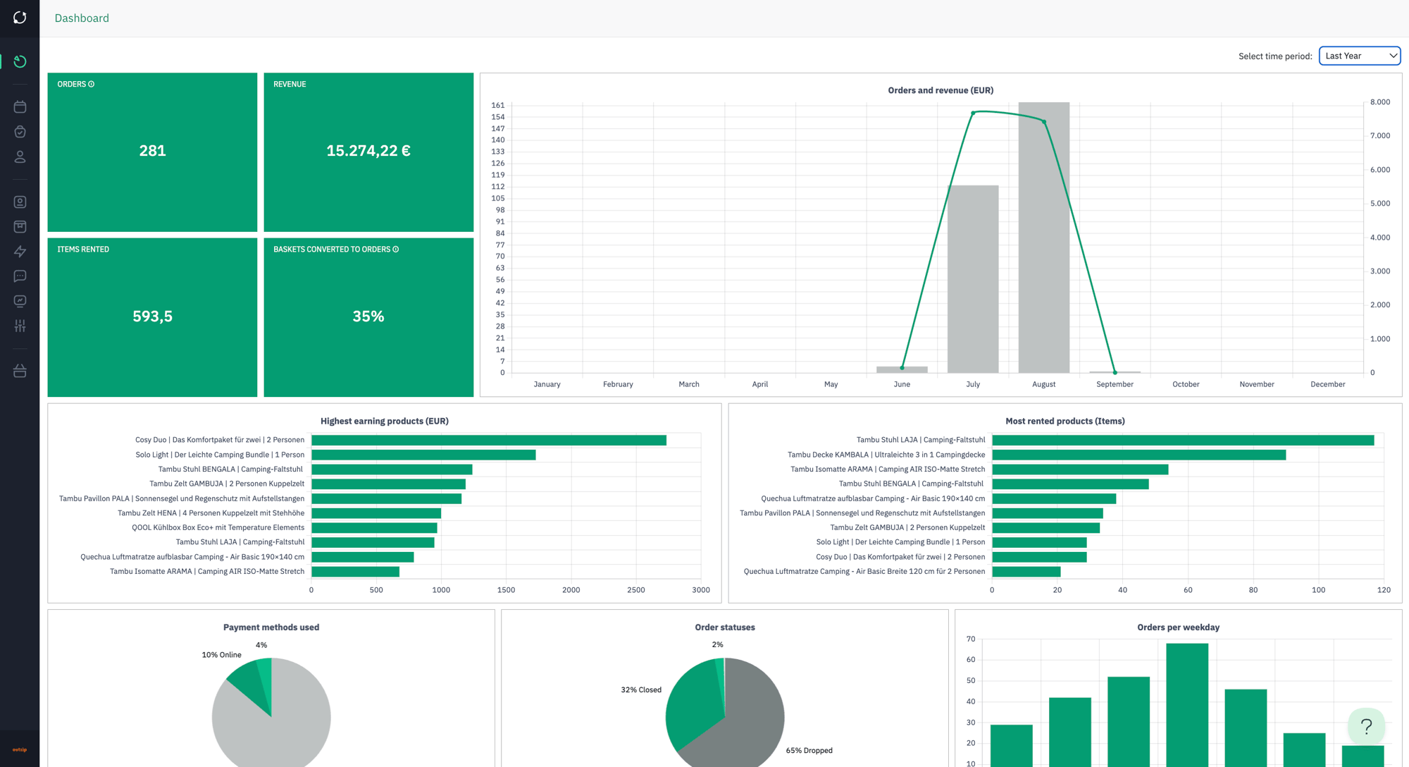
Task: Click the dashboard gauge sidebar icon
Action: click(x=20, y=61)
